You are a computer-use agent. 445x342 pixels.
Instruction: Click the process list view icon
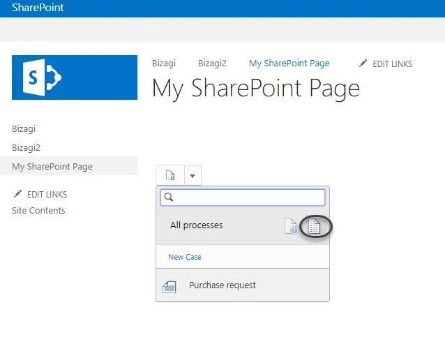314,226
